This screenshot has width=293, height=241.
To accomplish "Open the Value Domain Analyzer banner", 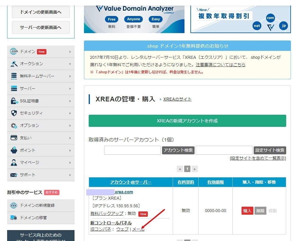I will [x=134, y=19].
